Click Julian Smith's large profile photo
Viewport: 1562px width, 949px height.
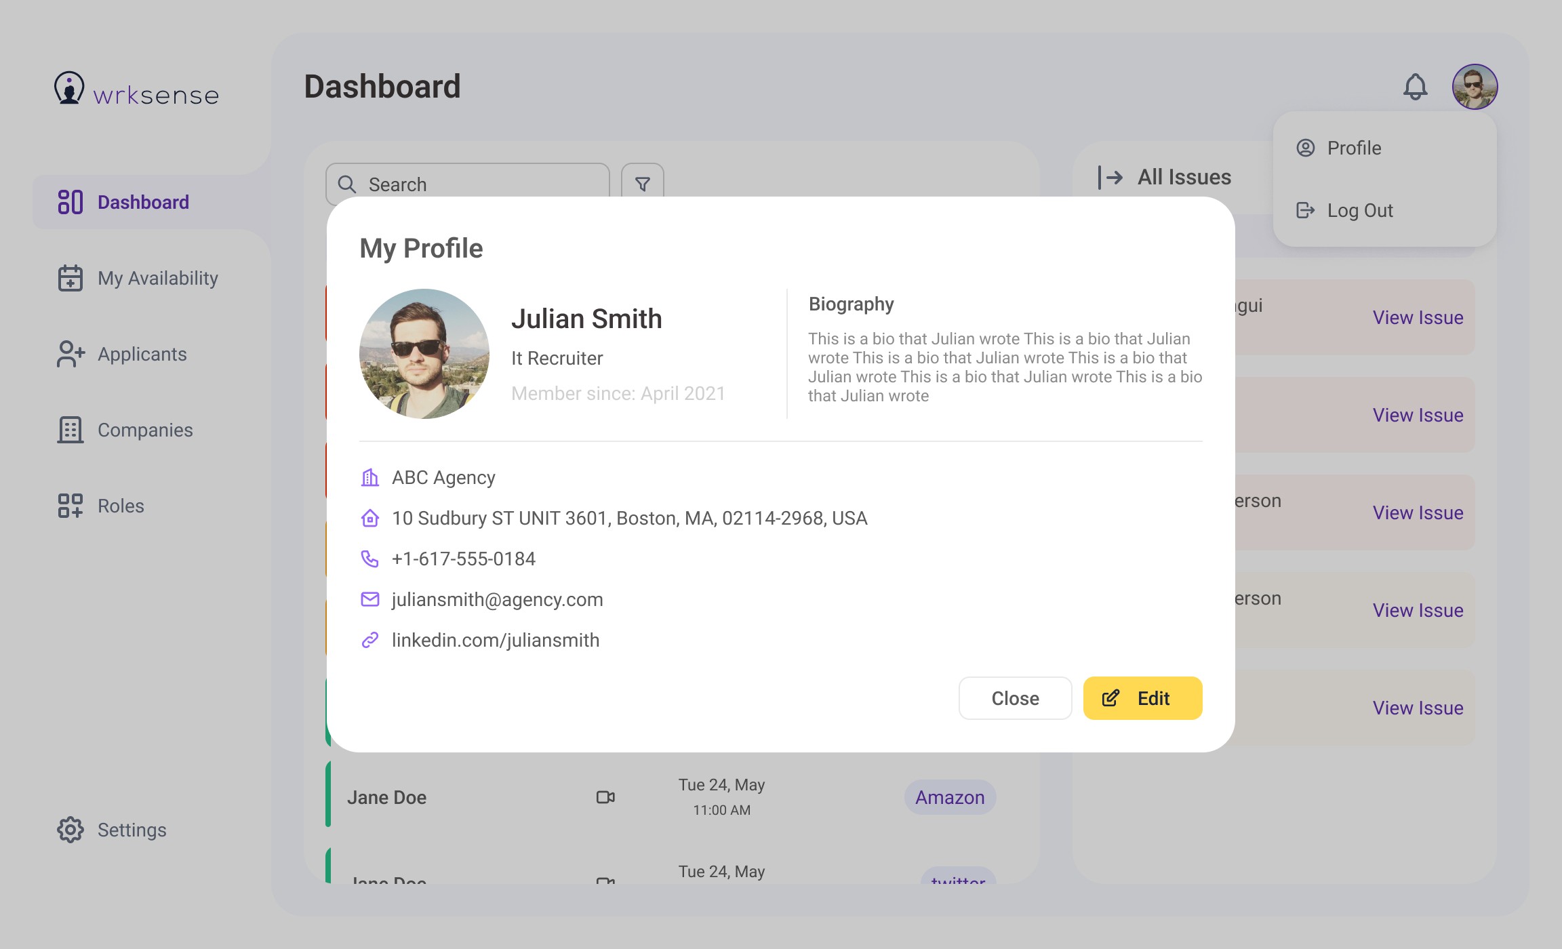coord(424,354)
